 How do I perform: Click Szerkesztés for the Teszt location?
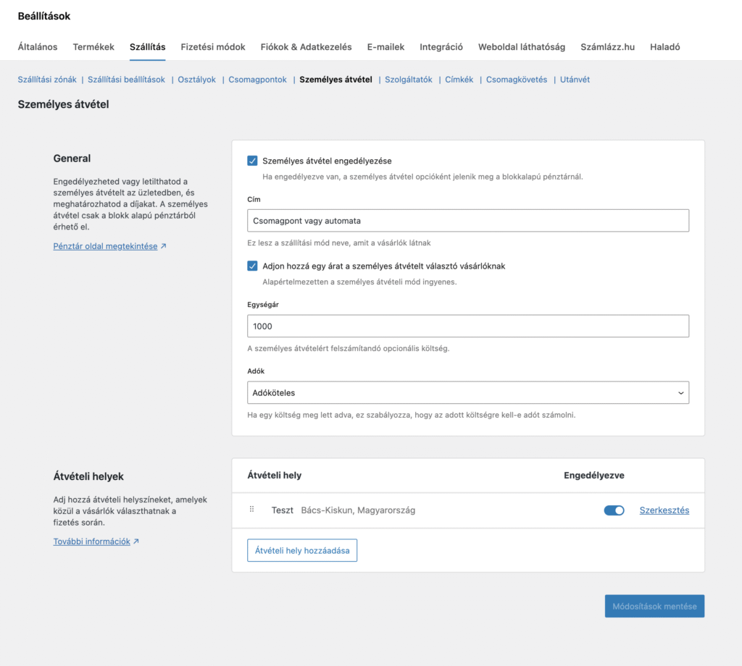point(664,510)
